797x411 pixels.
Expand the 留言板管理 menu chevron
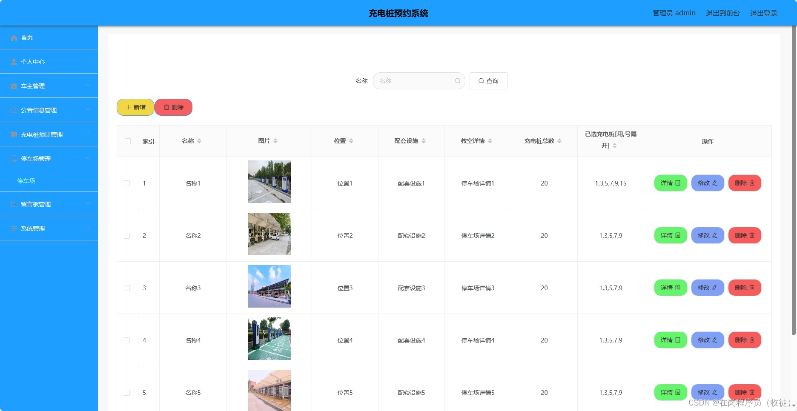88,204
